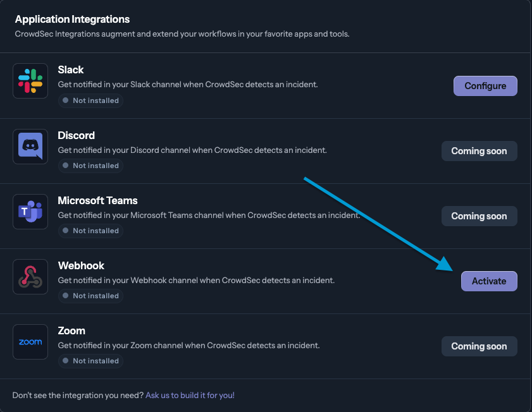Click the Microsoft Teams 'Not installed' badge
Image resolution: width=532 pixels, height=412 pixels.
[90, 231]
